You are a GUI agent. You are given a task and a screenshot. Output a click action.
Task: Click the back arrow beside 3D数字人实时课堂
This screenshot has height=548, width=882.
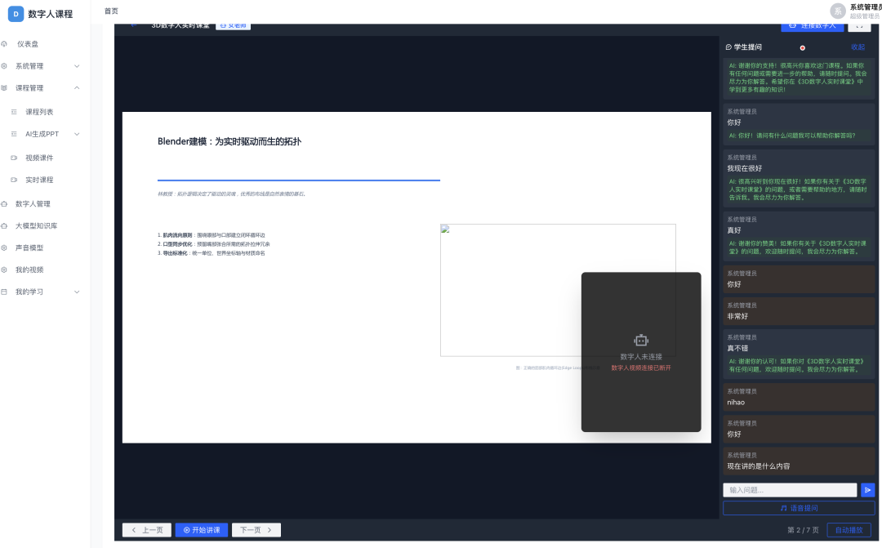pyautogui.click(x=134, y=25)
